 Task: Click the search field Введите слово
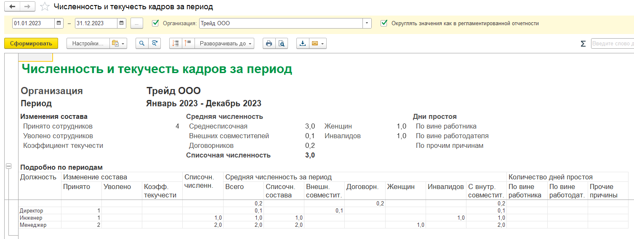click(613, 43)
